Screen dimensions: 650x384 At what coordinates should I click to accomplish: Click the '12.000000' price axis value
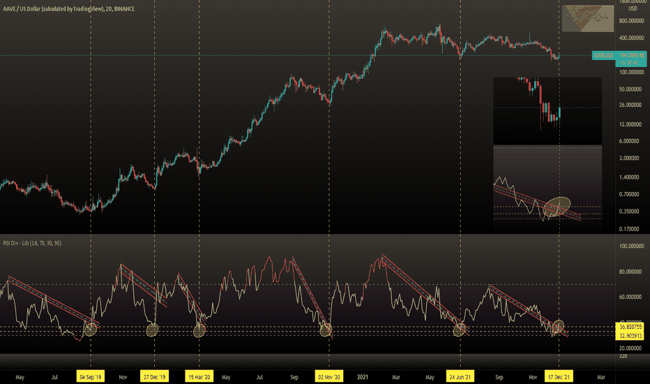[x=630, y=124]
